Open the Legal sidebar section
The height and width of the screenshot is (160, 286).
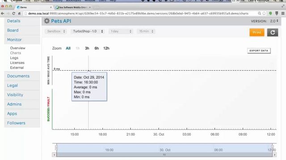22,85
